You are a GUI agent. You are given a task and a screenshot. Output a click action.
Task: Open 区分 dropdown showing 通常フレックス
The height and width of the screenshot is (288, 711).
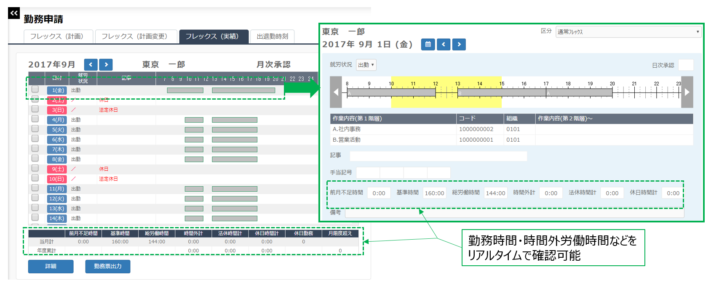(x=628, y=32)
